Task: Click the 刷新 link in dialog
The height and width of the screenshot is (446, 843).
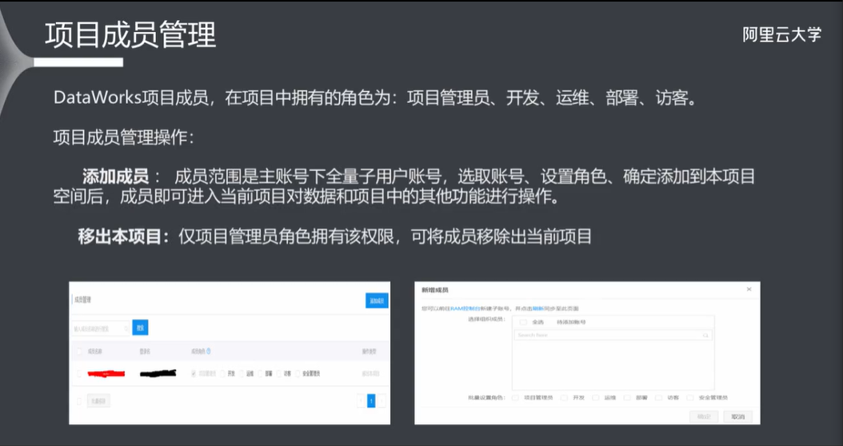Action: tap(538, 309)
